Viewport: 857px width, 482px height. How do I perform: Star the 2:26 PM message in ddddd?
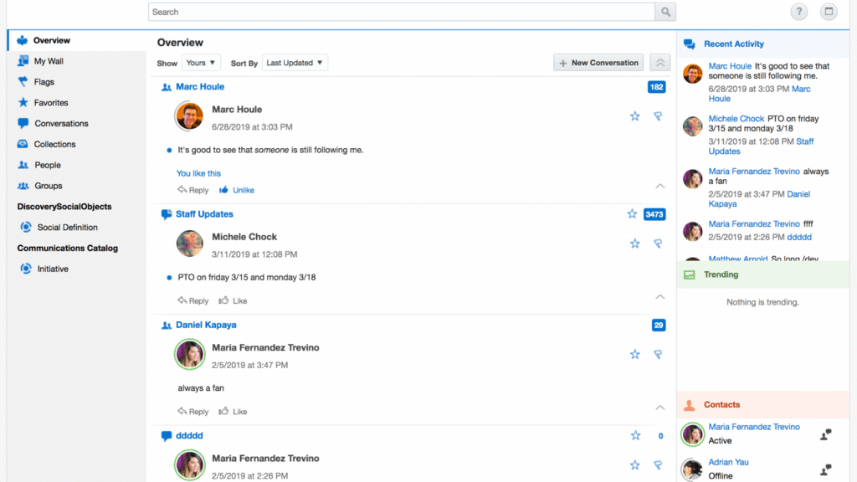click(634, 465)
